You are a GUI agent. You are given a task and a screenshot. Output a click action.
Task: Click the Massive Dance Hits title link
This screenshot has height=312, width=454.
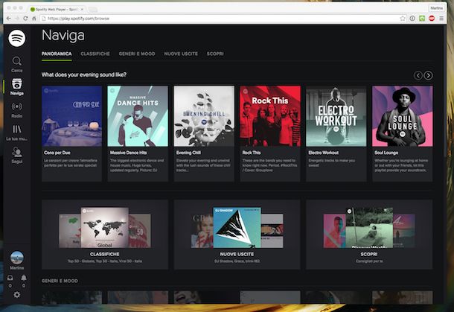[x=128, y=153]
